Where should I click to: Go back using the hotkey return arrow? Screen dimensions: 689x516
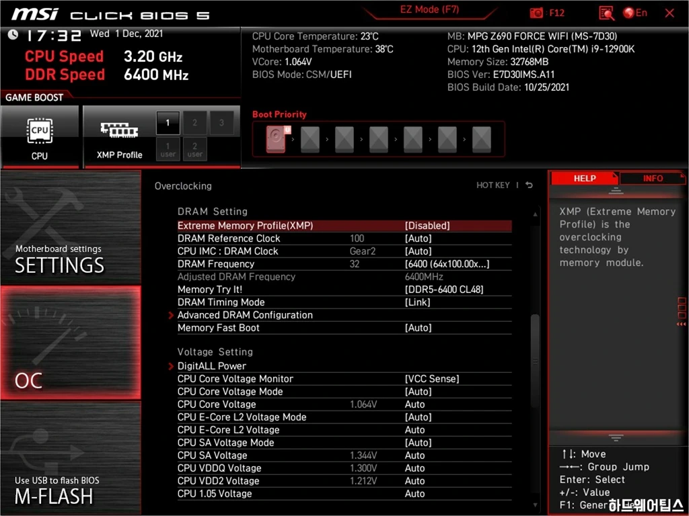click(530, 185)
